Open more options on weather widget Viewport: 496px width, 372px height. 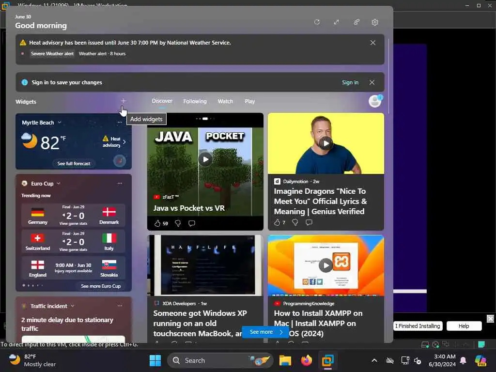120,123
